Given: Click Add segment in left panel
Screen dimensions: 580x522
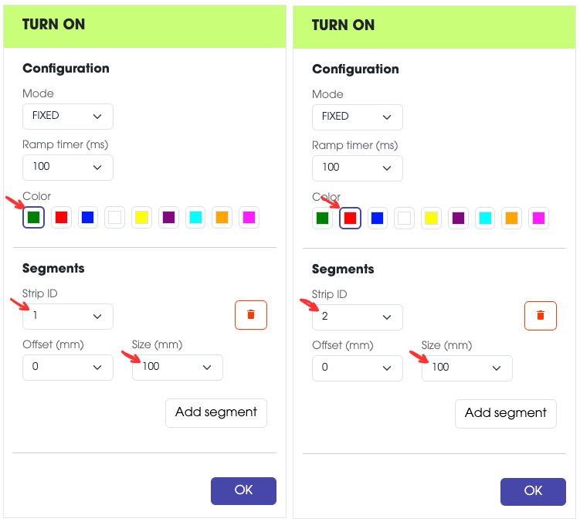Looking at the screenshot, I should pyautogui.click(x=216, y=412).
